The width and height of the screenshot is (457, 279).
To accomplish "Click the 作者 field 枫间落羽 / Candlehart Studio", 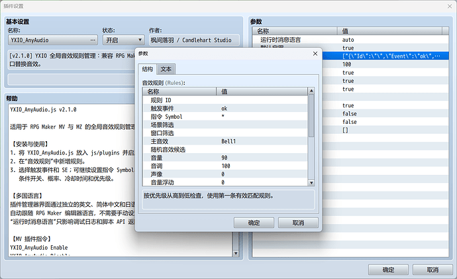I will [195, 40].
